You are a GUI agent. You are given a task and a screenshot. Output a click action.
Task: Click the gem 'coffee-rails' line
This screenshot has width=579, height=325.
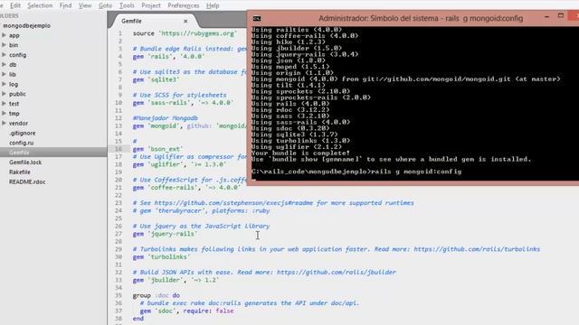tap(186, 188)
